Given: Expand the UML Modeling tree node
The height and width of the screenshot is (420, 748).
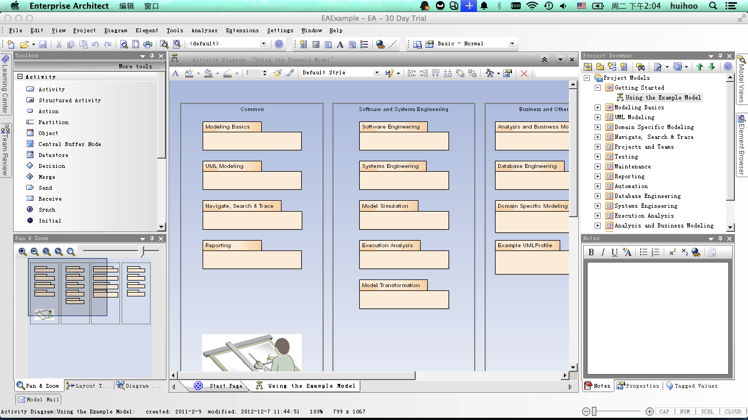Looking at the screenshot, I should [598, 118].
